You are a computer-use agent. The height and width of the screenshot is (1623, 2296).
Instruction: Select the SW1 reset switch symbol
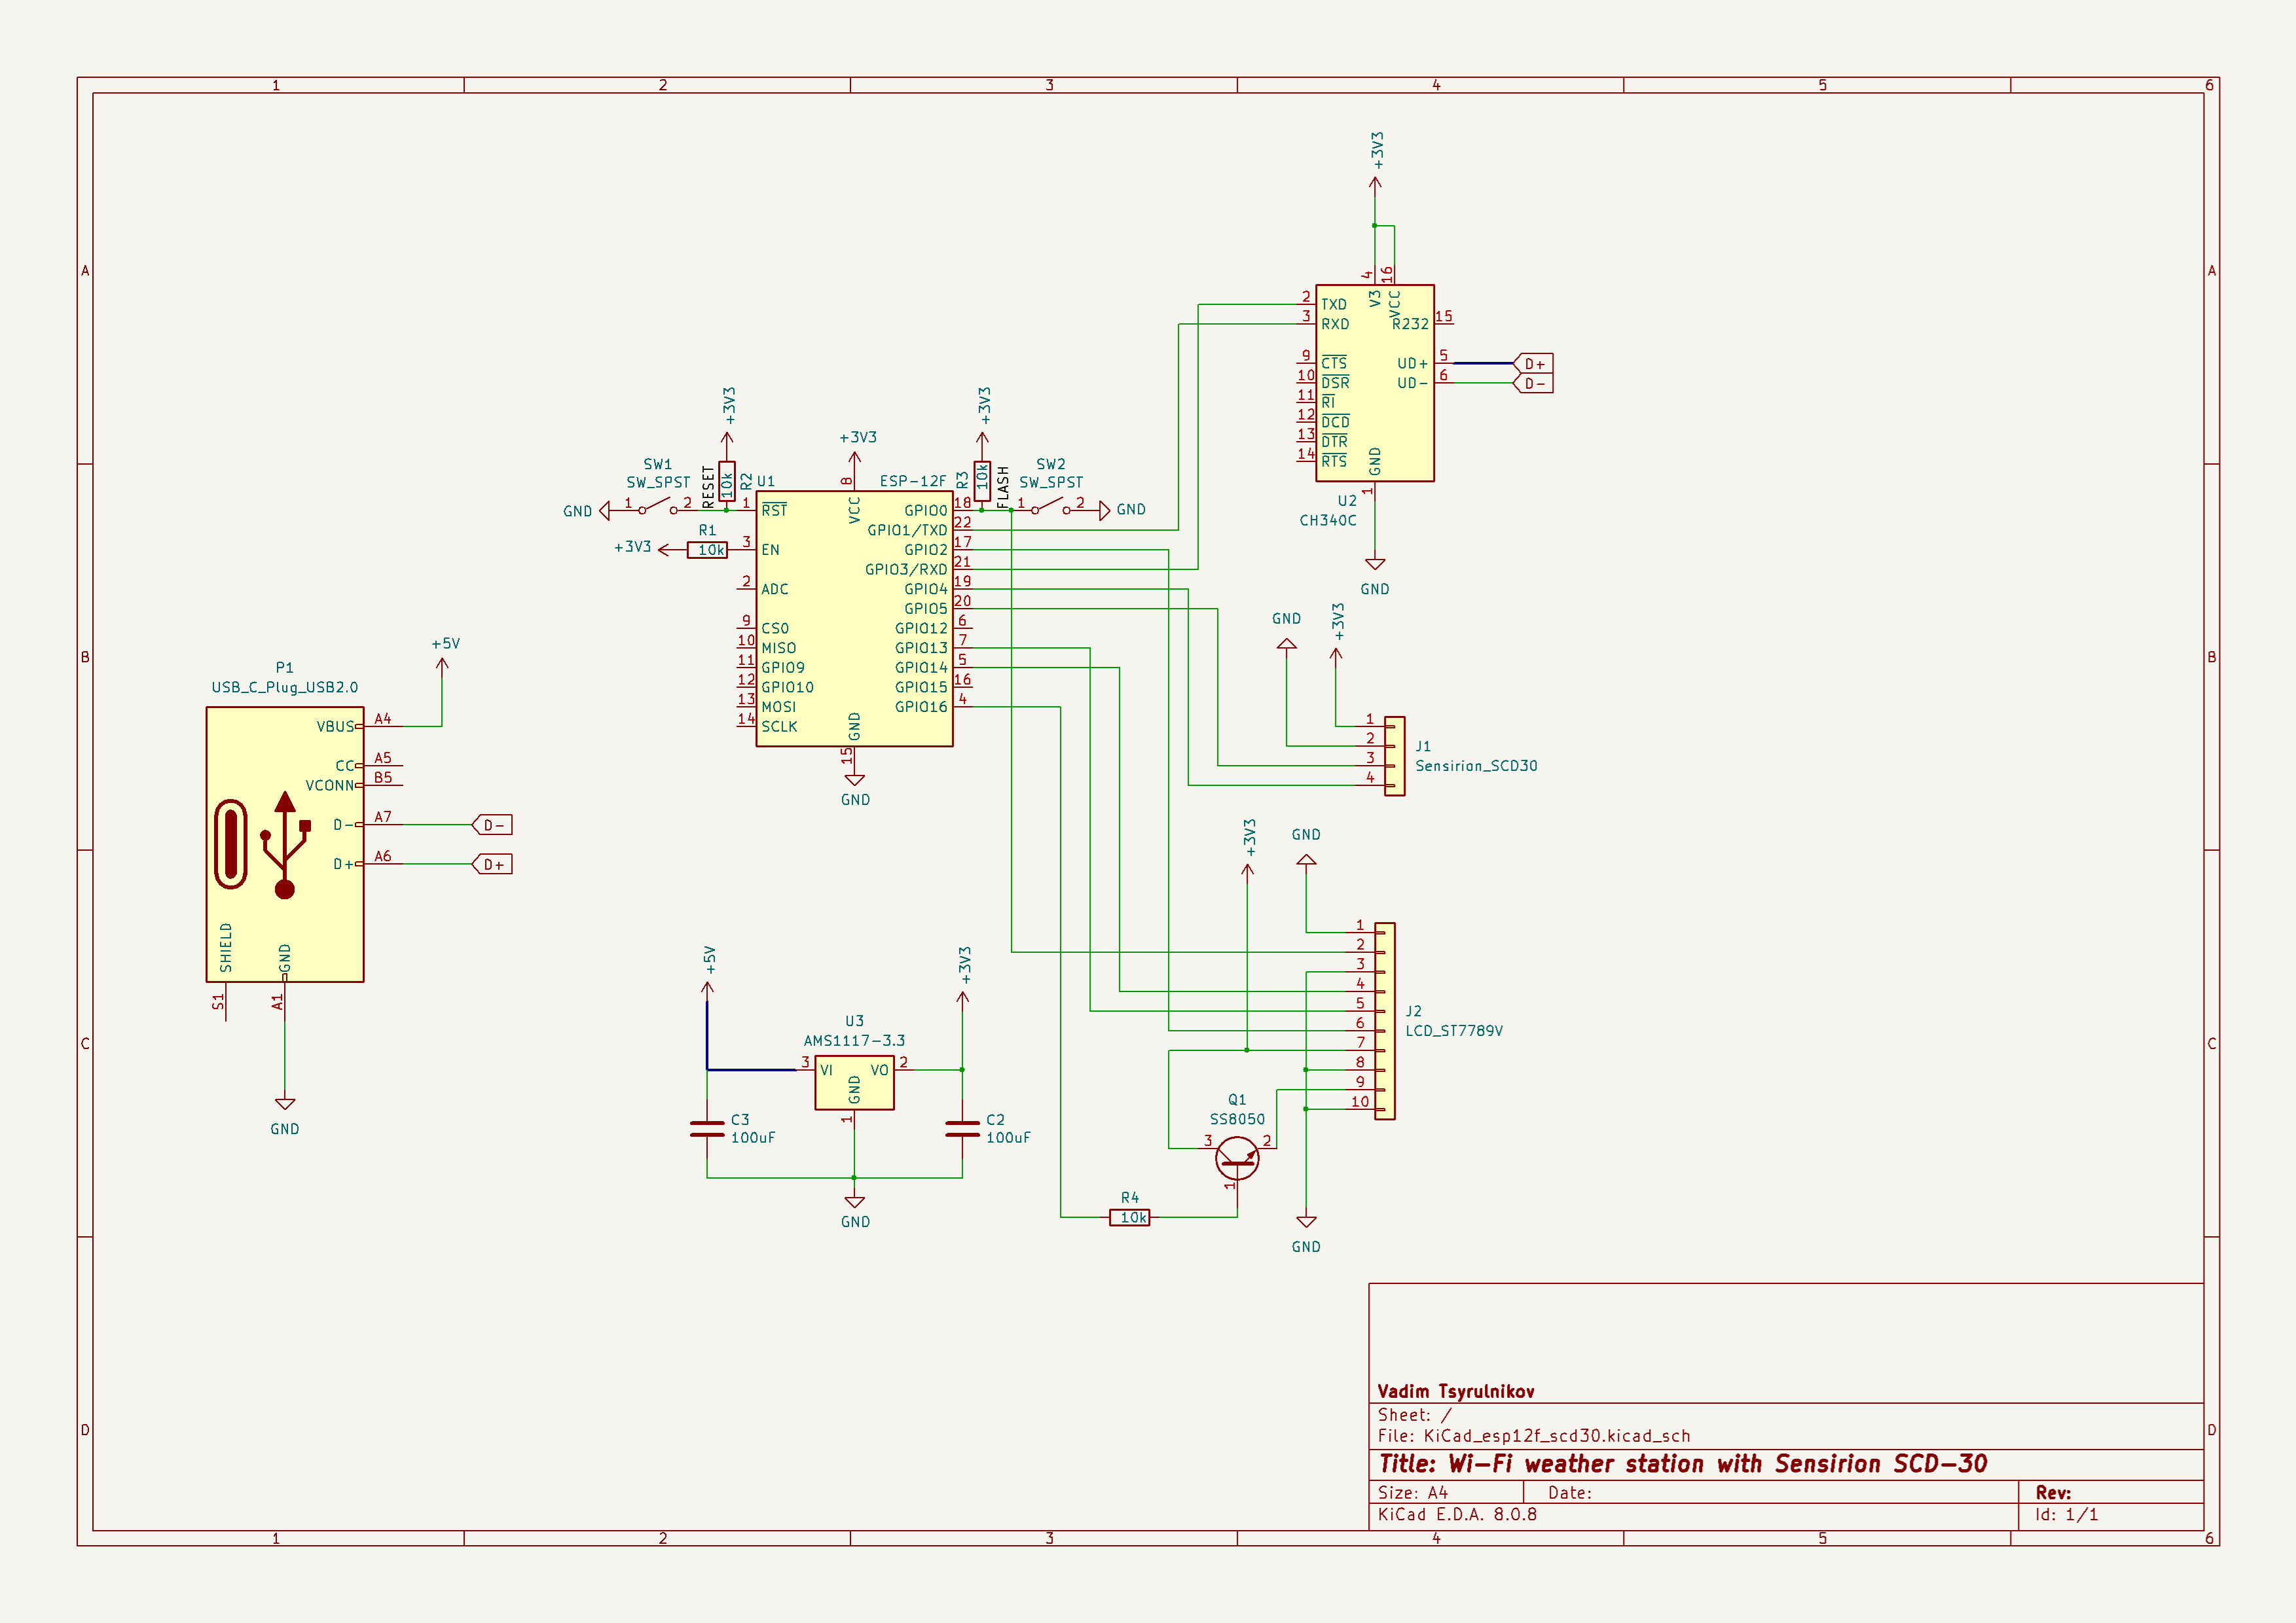click(657, 507)
